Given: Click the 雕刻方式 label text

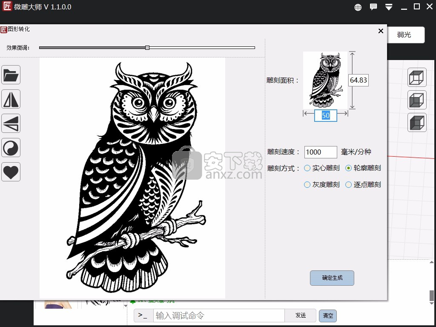Looking at the screenshot, I should click(283, 168).
